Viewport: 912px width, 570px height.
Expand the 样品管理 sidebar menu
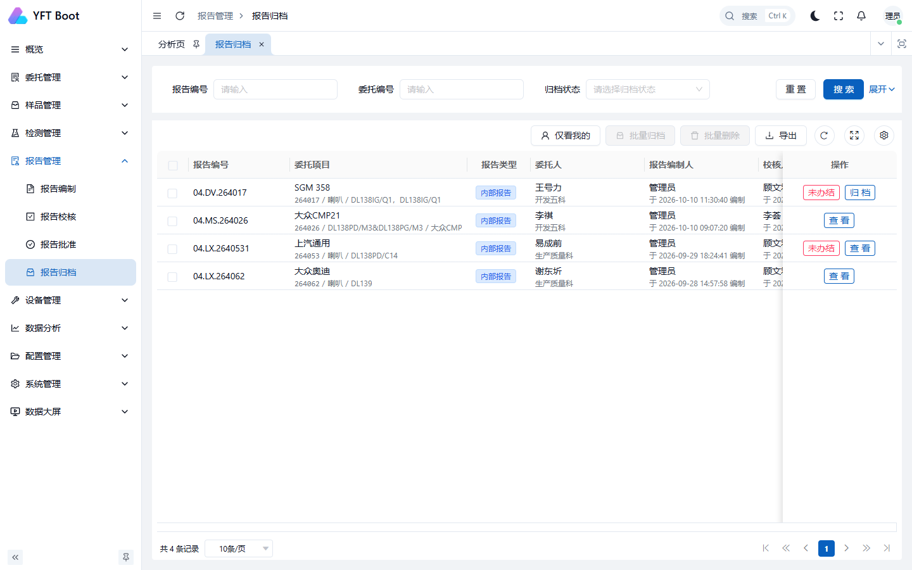pyautogui.click(x=70, y=105)
